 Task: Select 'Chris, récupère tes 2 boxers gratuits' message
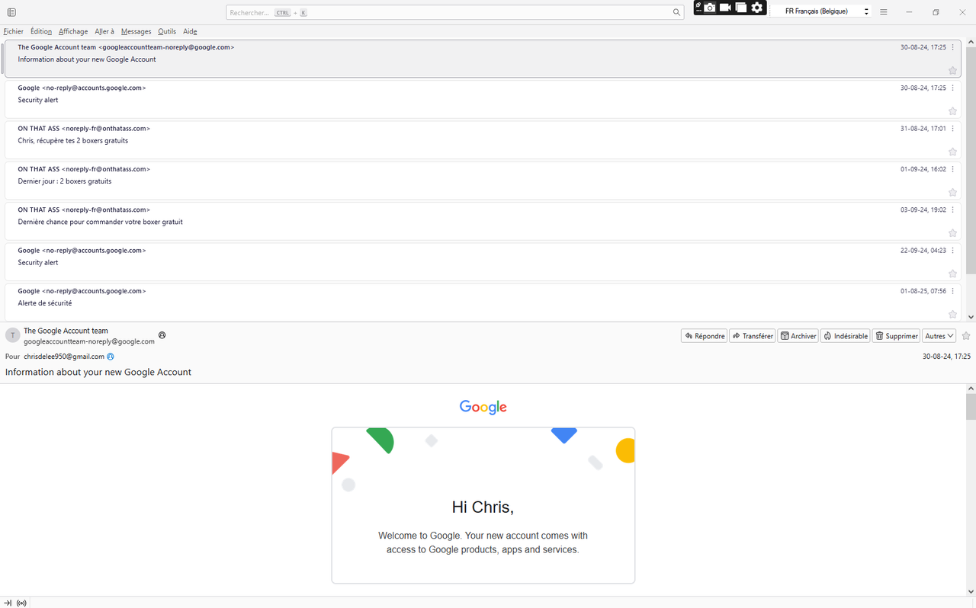click(x=483, y=139)
